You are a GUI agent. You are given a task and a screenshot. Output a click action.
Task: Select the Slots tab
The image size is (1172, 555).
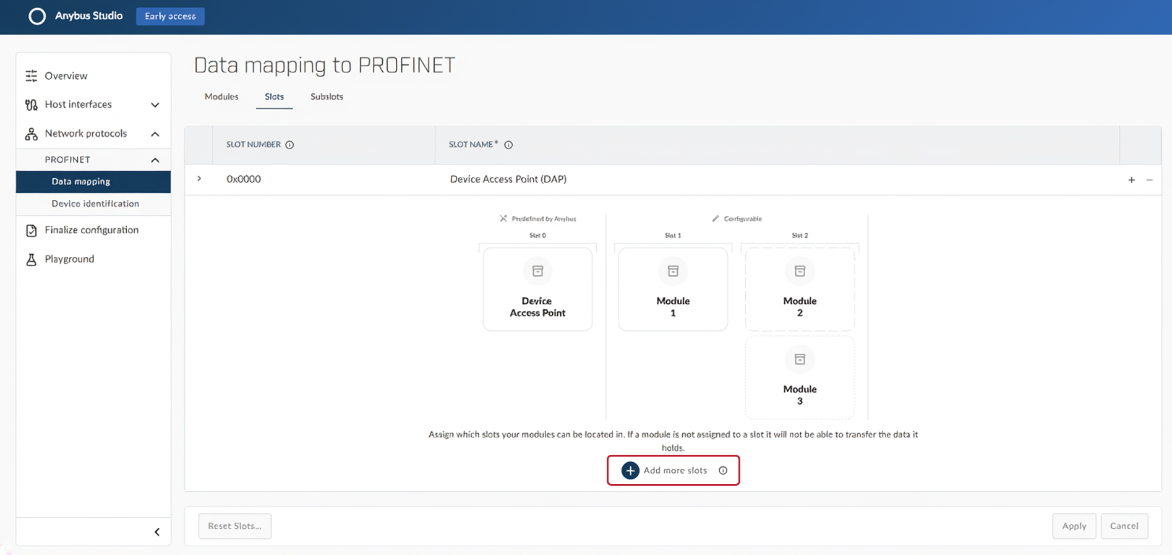tap(275, 97)
